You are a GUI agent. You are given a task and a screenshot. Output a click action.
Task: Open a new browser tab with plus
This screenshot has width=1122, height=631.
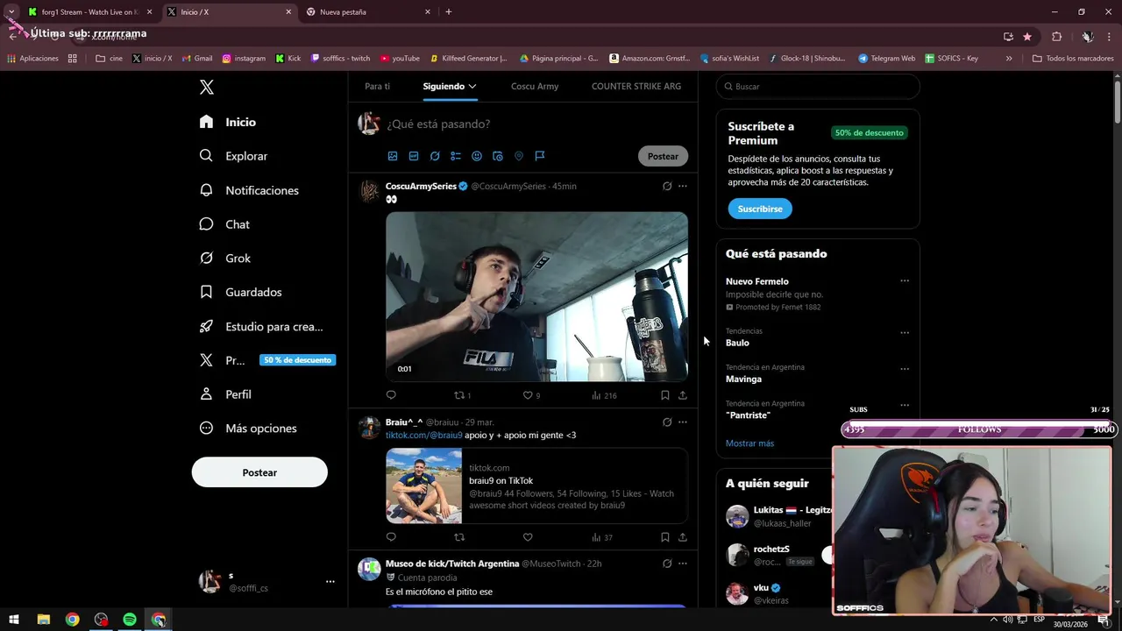click(449, 12)
